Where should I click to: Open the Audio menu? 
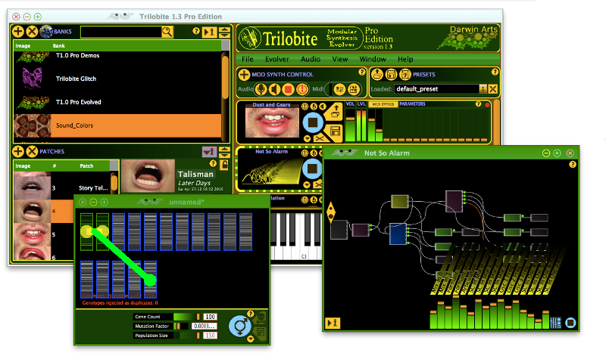coord(311,60)
